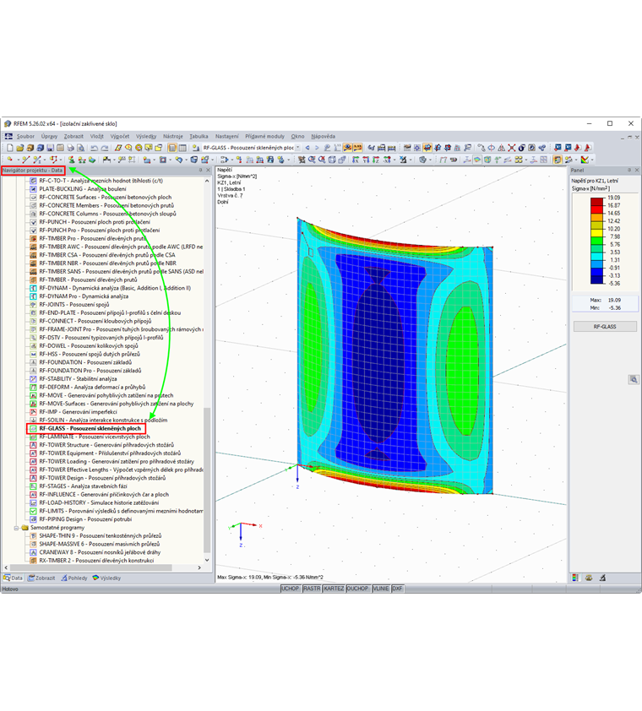
Task: Open the Soubor menu
Action: (25, 136)
